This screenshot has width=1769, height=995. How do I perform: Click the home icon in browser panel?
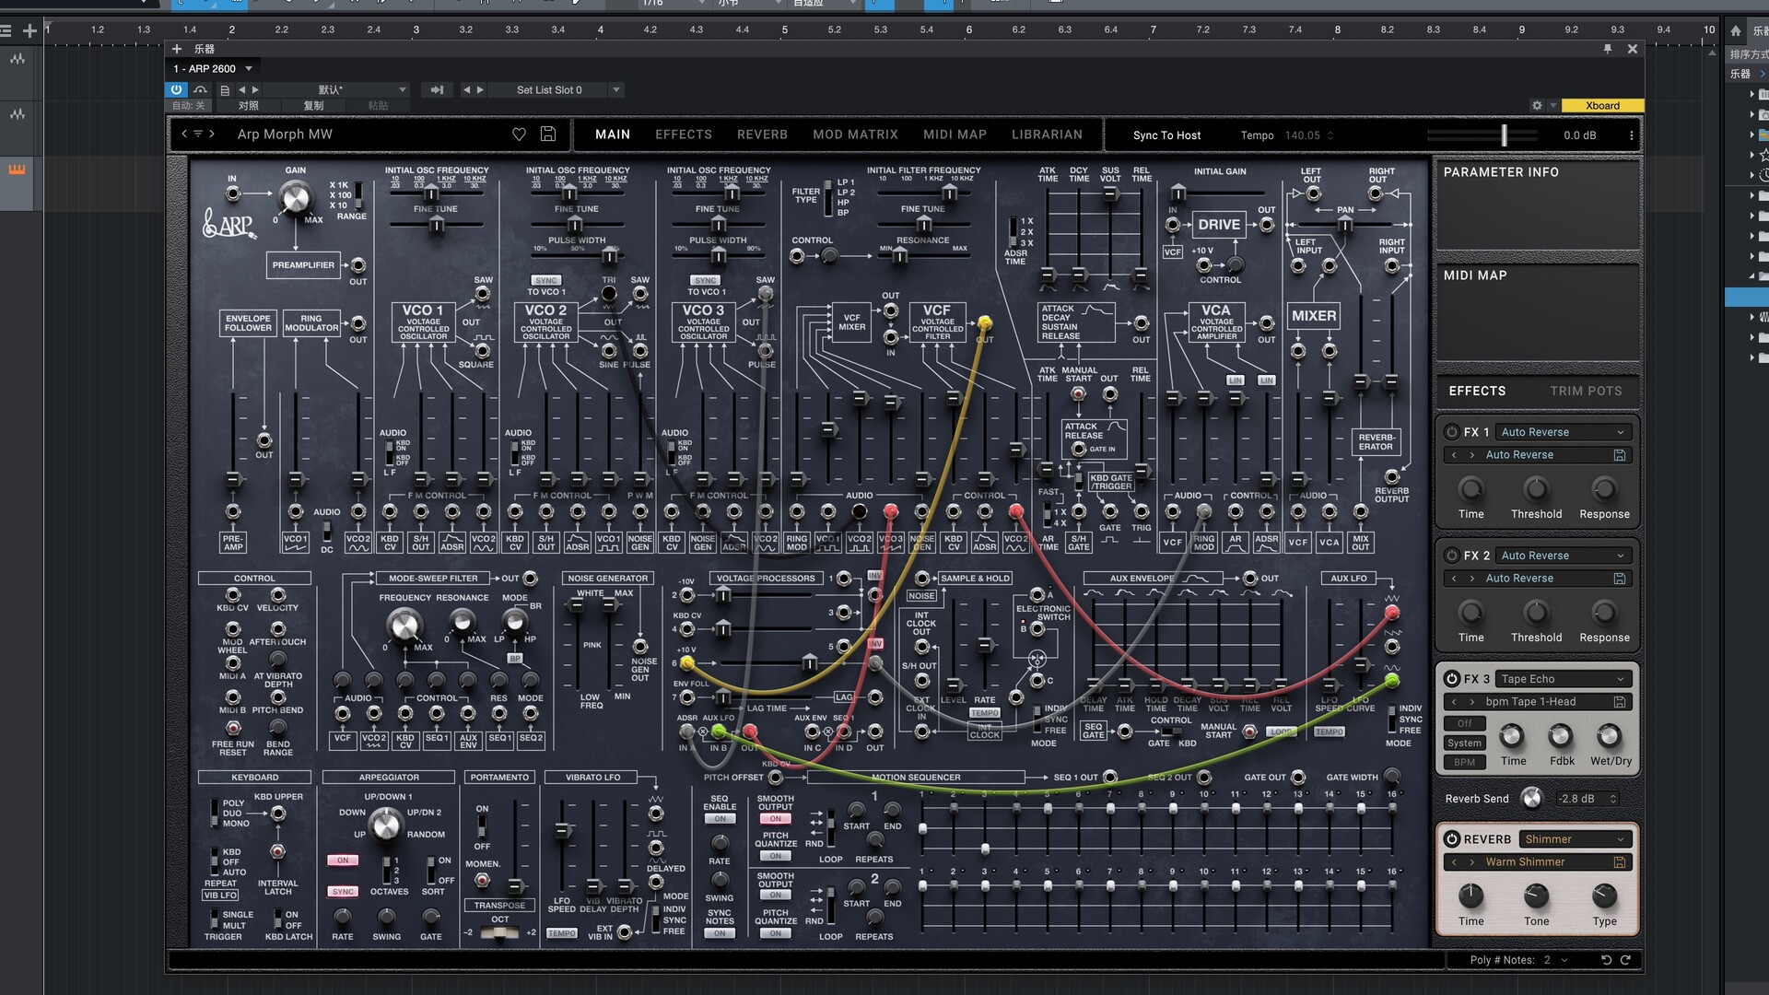(1736, 30)
